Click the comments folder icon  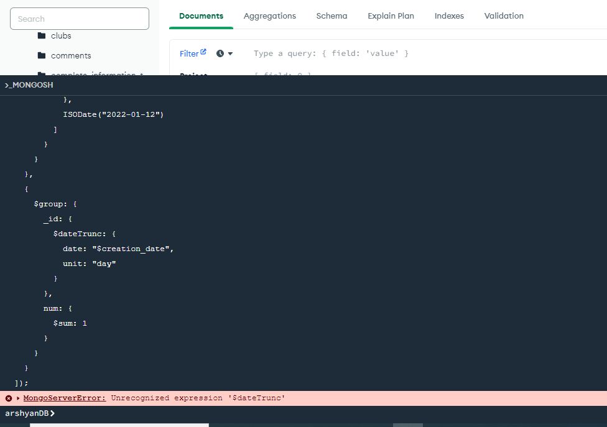[42, 55]
